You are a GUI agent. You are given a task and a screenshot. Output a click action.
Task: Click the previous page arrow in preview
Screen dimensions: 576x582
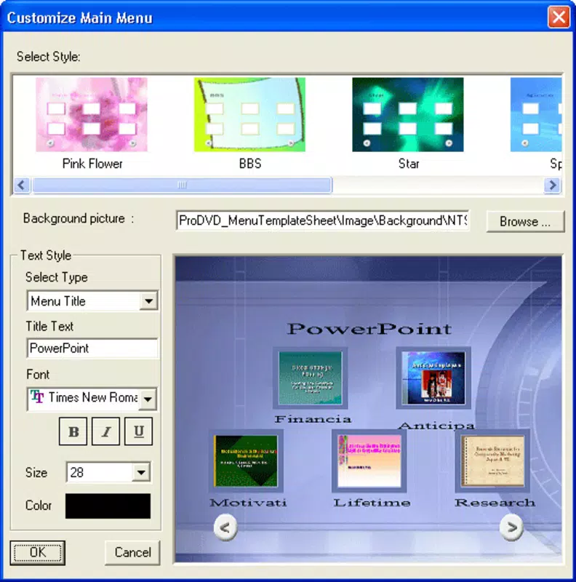pos(225,527)
